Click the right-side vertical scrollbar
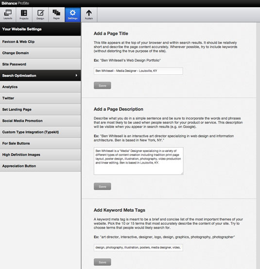 click(x=258, y=146)
